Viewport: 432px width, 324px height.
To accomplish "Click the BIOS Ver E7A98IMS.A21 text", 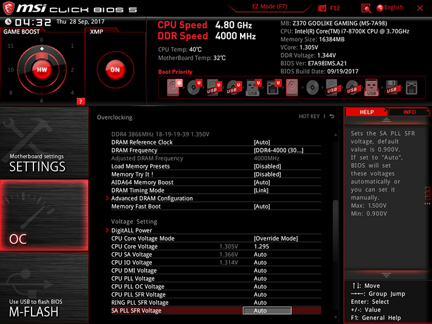I will [x=314, y=63].
